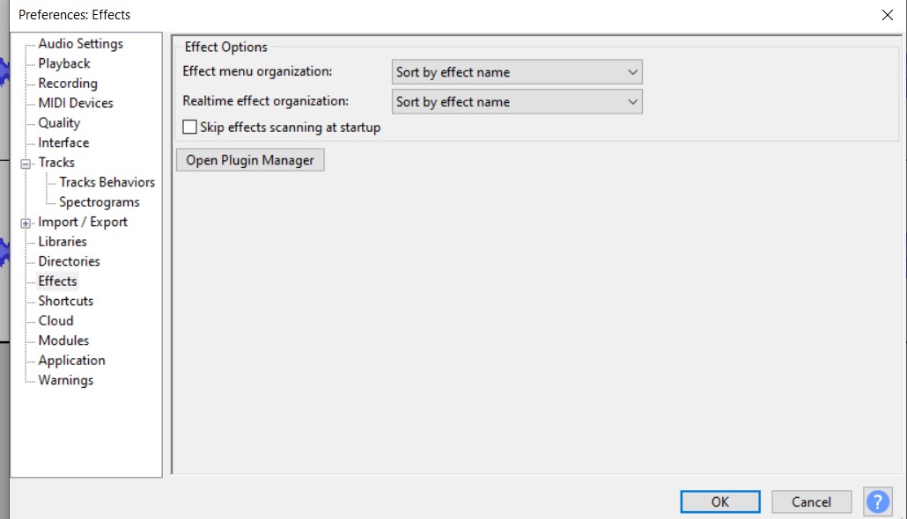Expand the Import / Export tree node
Image resolution: width=907 pixels, height=519 pixels.
[26, 223]
